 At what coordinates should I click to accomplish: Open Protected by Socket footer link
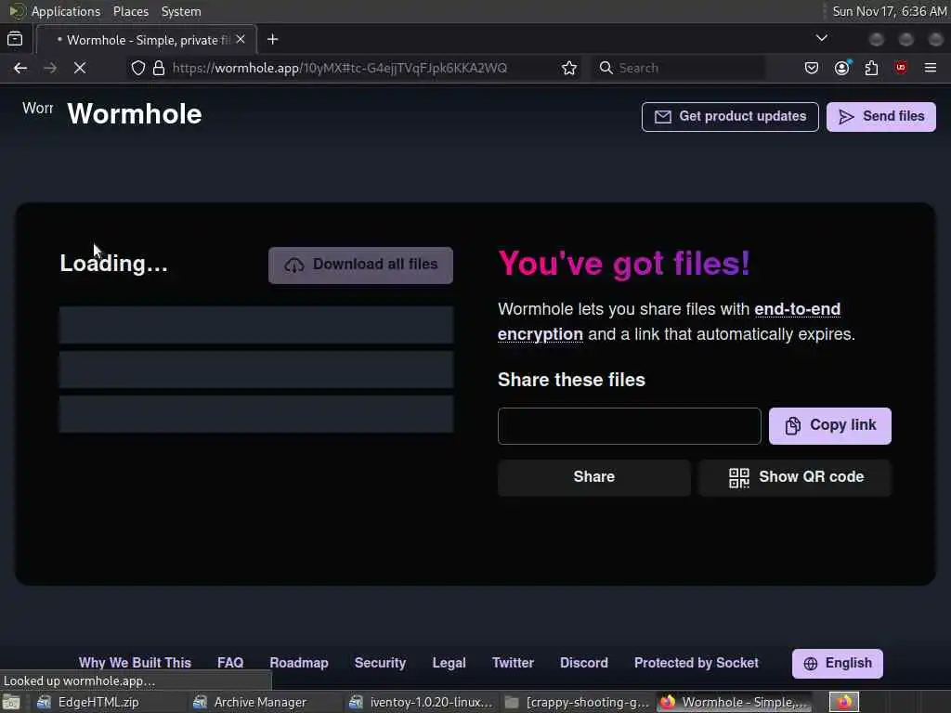pyautogui.click(x=697, y=663)
